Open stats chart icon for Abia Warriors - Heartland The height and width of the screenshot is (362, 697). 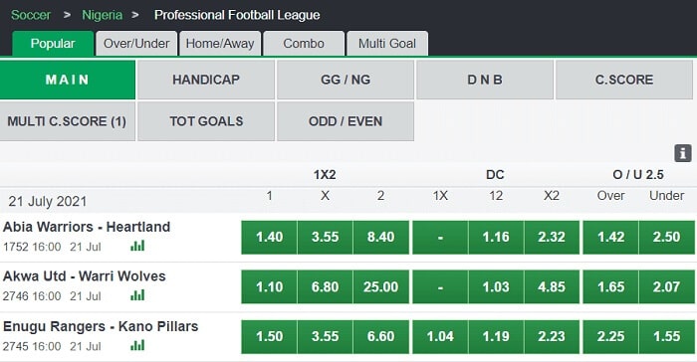click(137, 246)
